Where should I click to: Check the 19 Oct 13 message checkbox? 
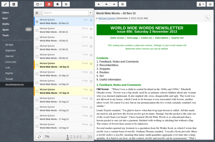click(37, 39)
